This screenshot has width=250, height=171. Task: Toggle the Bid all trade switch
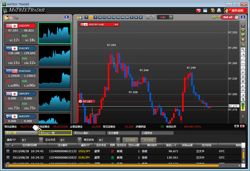[230, 17]
